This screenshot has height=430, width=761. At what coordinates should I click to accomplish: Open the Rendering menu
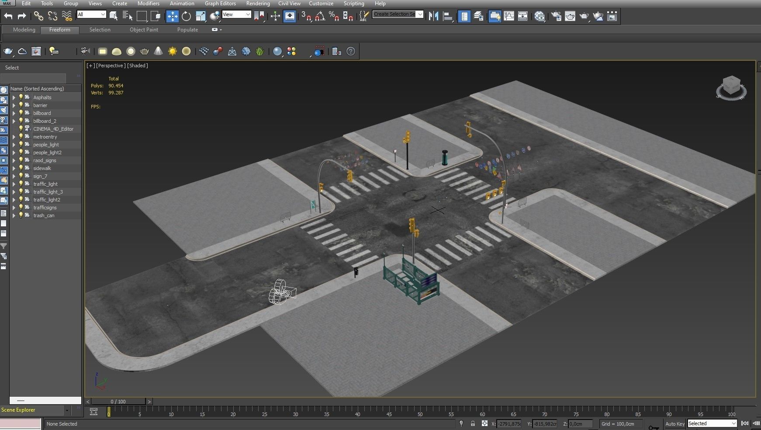(258, 3)
